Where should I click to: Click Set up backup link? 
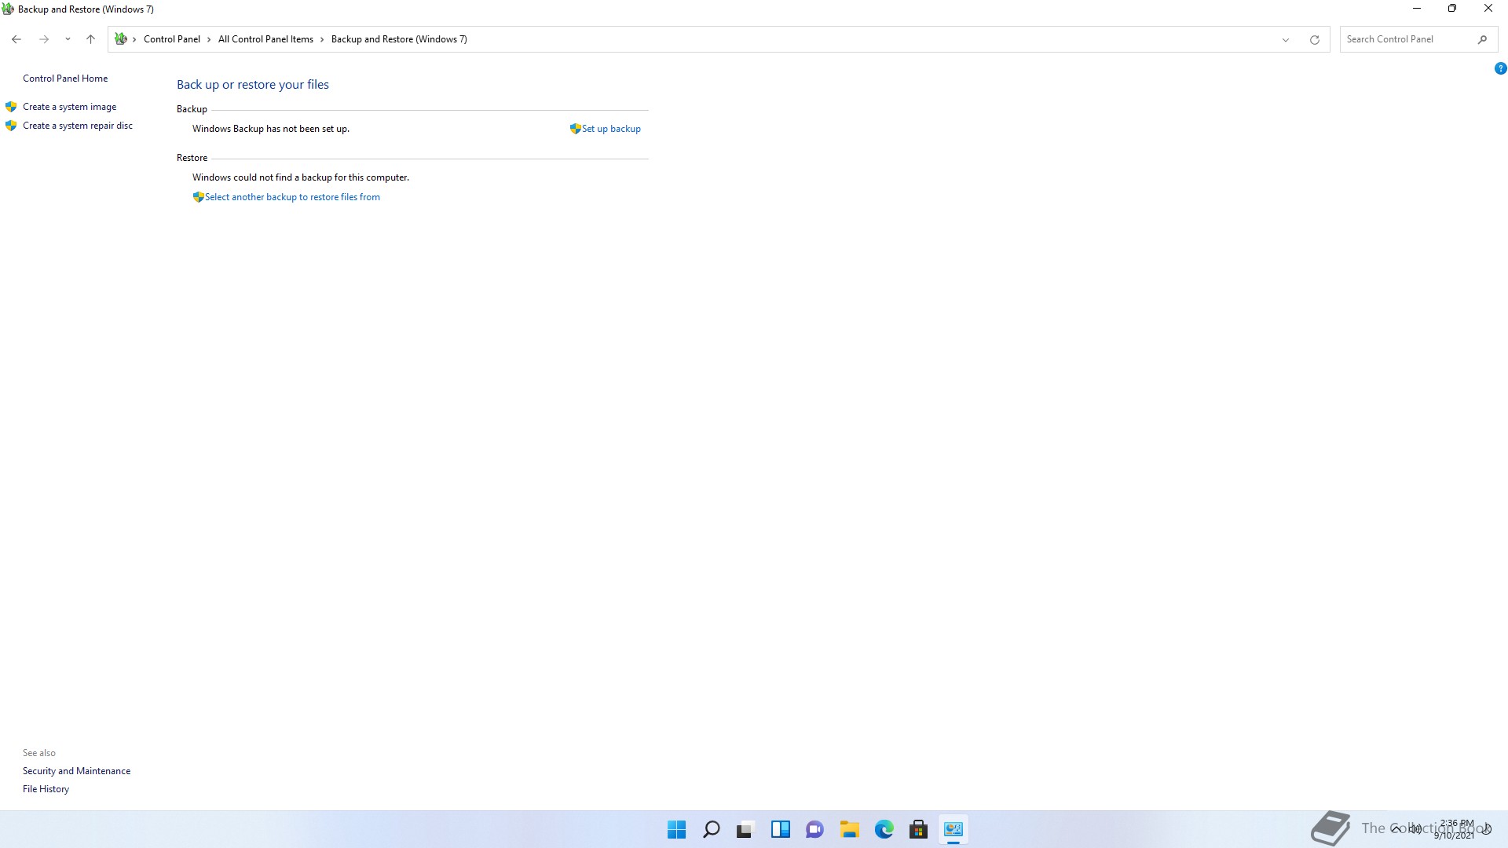[611, 129]
